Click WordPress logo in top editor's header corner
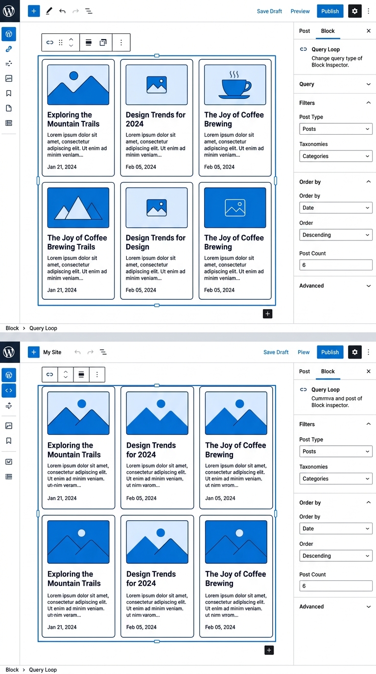 pyautogui.click(x=9, y=11)
